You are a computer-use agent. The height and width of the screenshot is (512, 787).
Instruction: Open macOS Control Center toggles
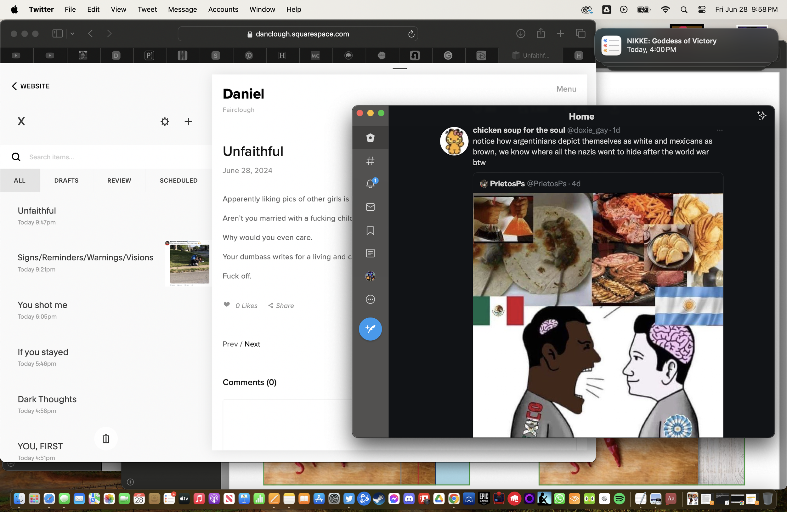point(701,9)
